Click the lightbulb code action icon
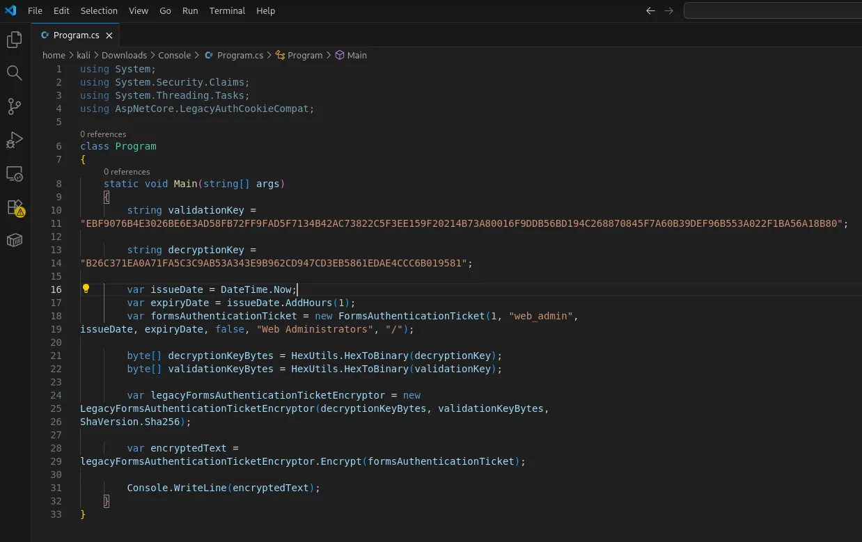This screenshot has width=862, height=542. pyautogui.click(x=86, y=289)
